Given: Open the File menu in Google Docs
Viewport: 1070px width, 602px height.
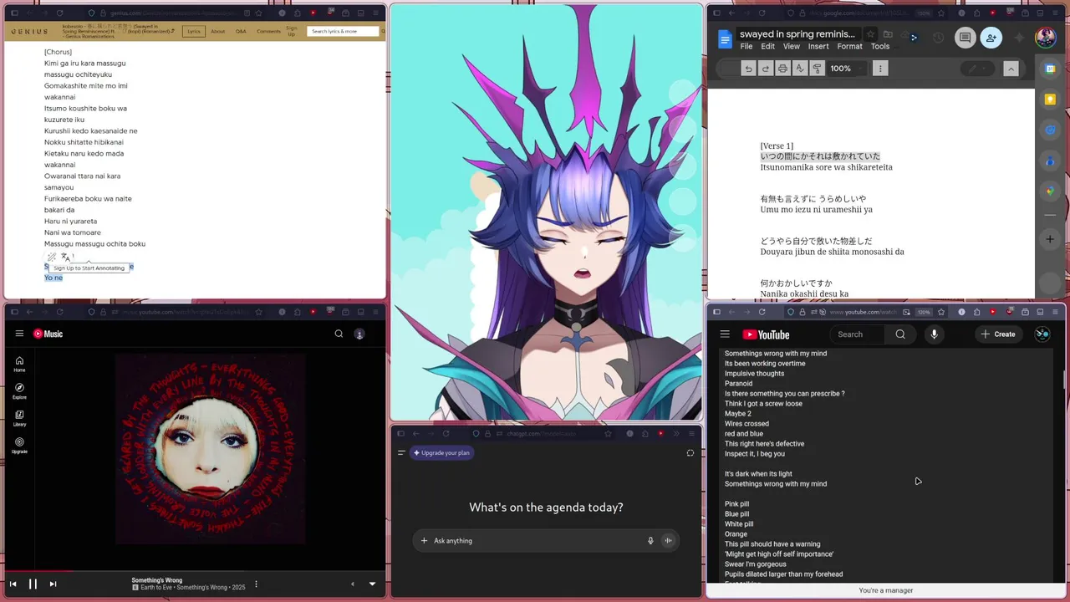Looking at the screenshot, I should (x=746, y=46).
